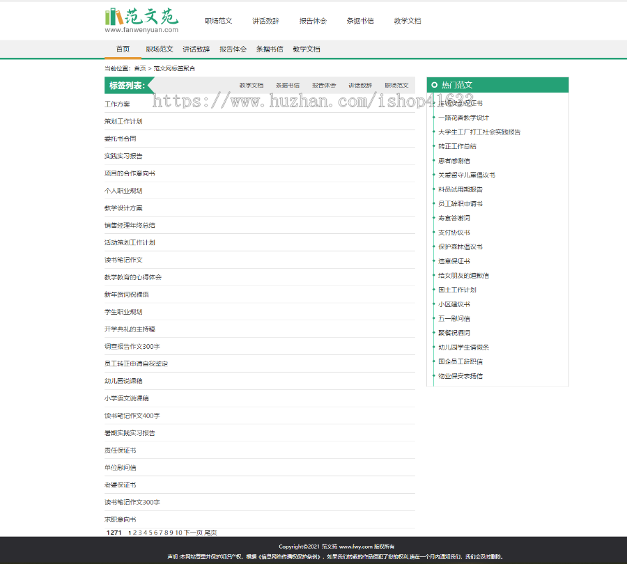Select 教学文档 in the gray navigation bar
The height and width of the screenshot is (564, 627).
(307, 49)
